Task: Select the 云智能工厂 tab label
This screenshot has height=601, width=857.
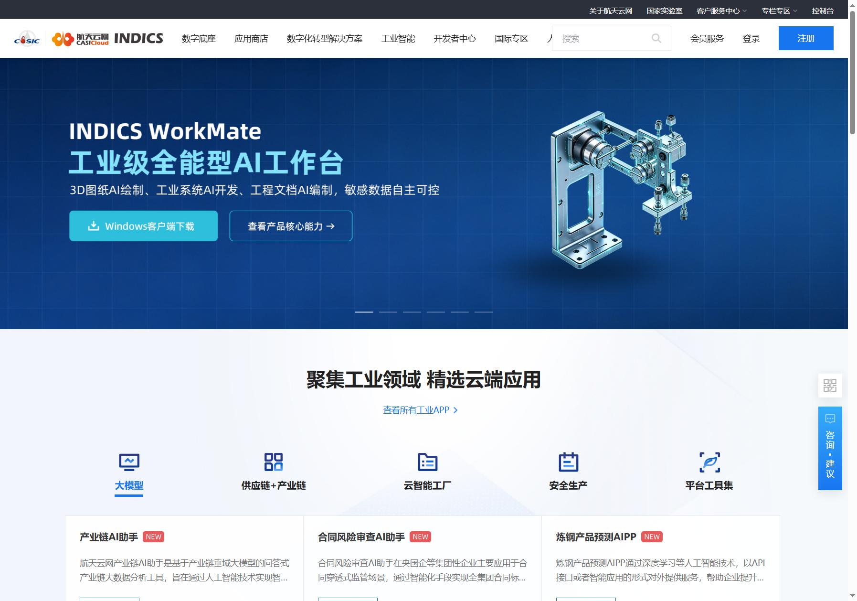Action: (427, 485)
